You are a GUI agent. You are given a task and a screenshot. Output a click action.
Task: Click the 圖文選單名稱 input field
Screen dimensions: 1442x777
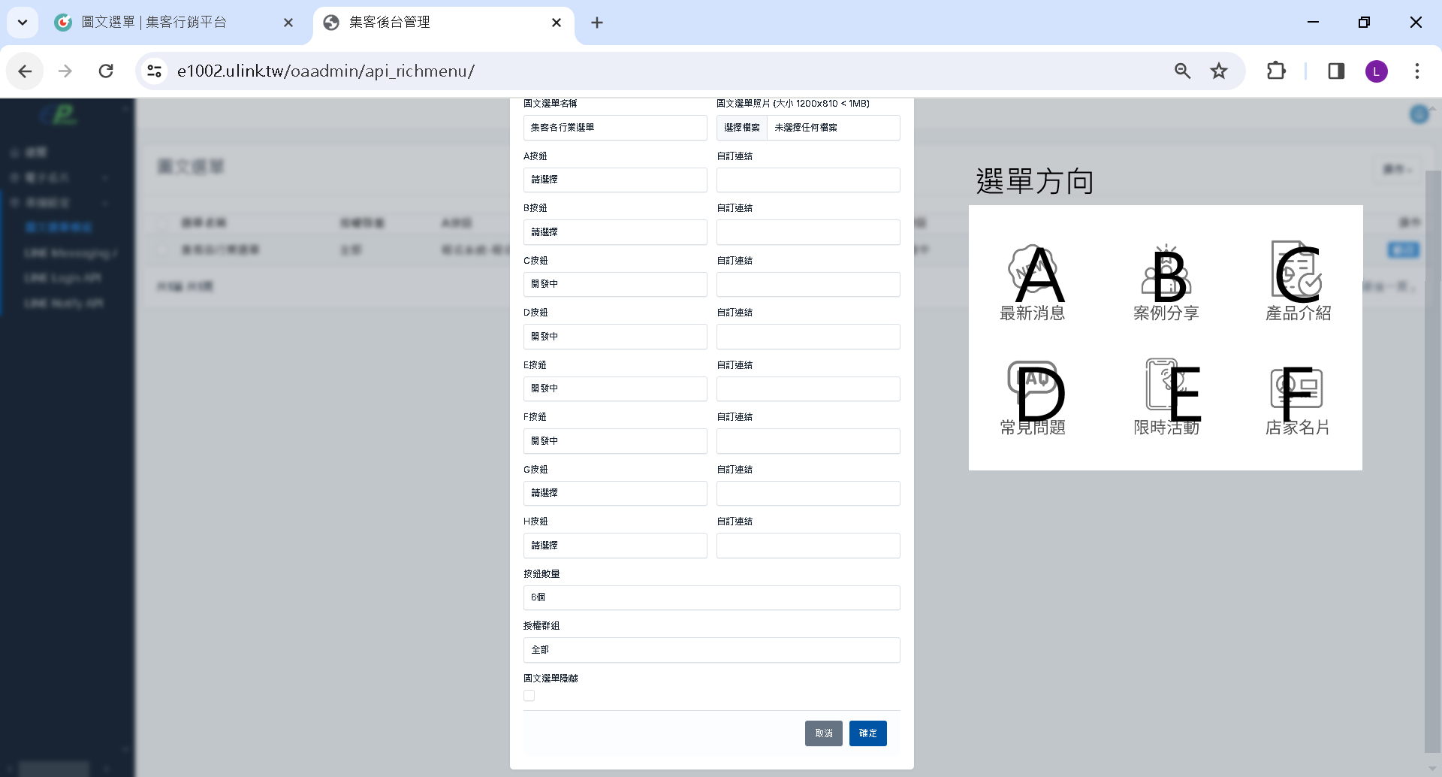click(x=615, y=128)
